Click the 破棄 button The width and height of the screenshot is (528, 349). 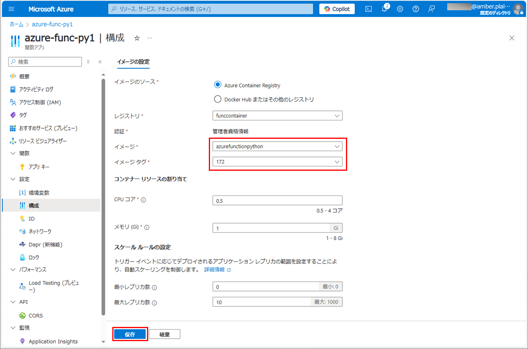[x=165, y=334]
